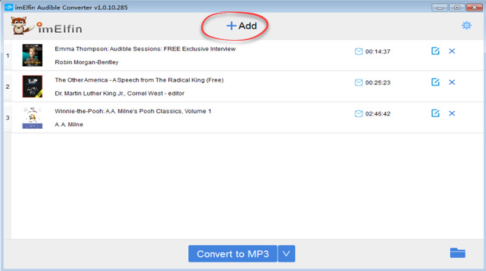
Task: Edit metadata for The Other America audiobook
Action: coord(435,82)
